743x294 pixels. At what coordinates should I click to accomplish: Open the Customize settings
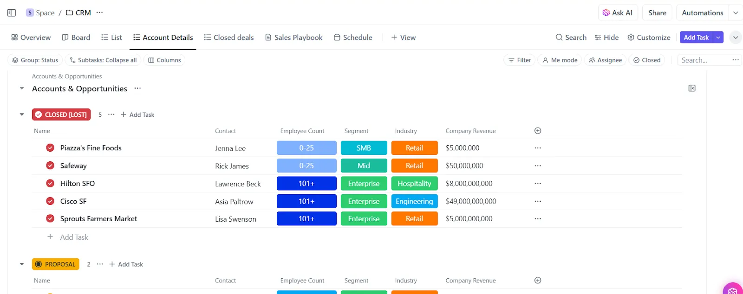[649, 38]
